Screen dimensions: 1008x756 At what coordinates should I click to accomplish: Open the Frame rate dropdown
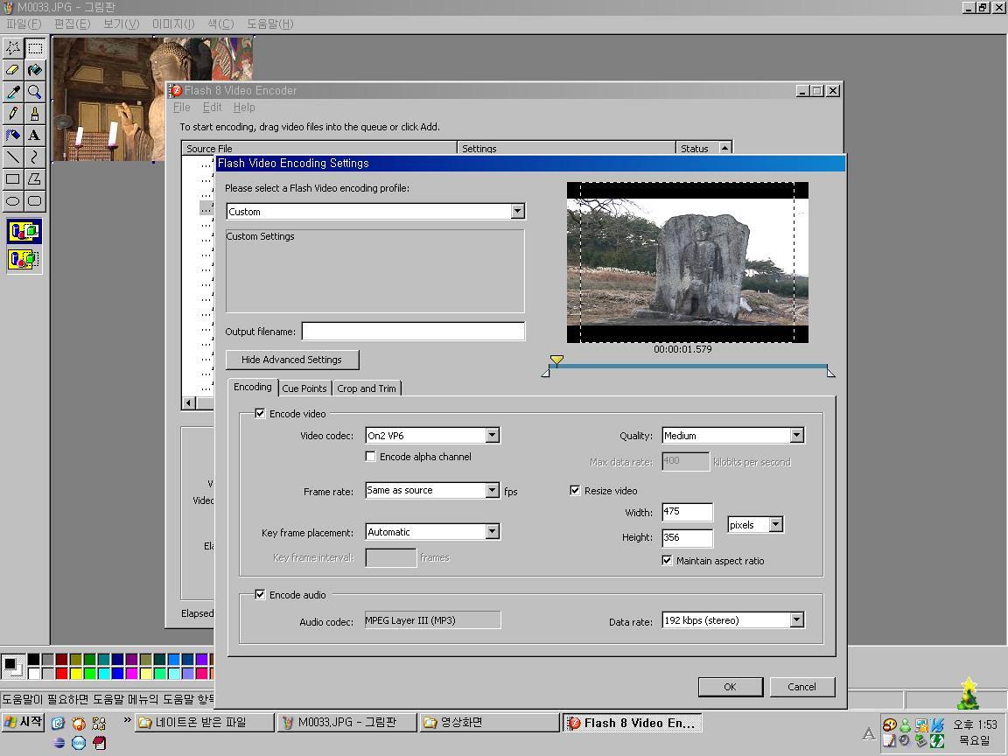tap(492, 491)
